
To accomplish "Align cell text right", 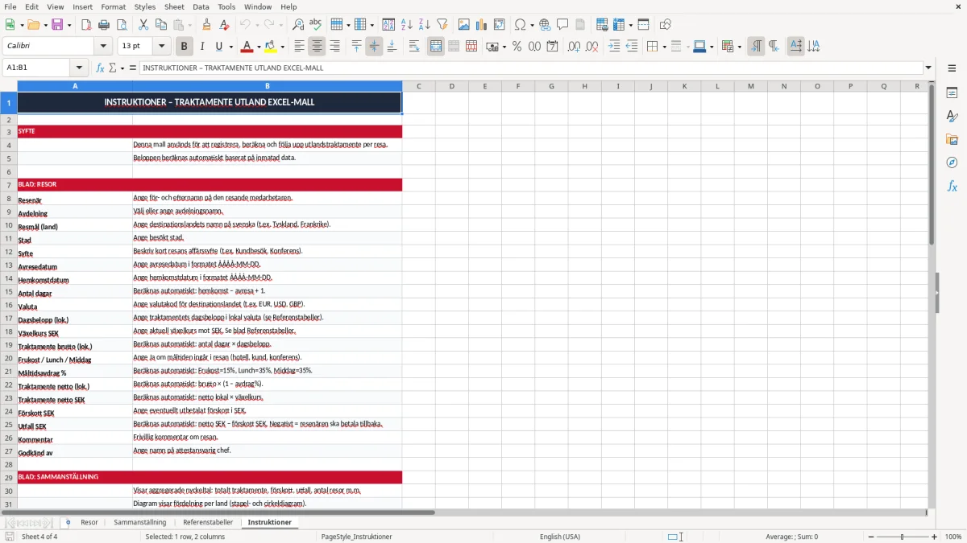I will pos(334,47).
